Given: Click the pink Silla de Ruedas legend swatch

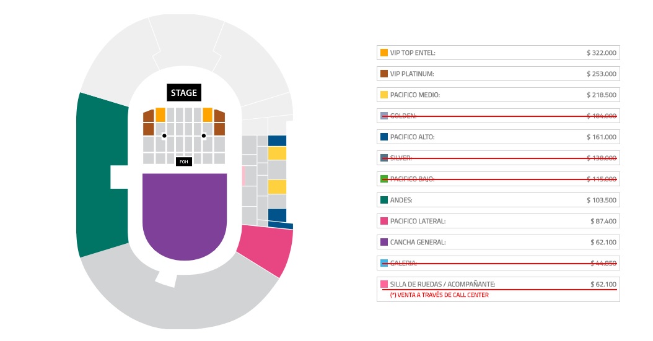Looking at the screenshot, I should [384, 284].
